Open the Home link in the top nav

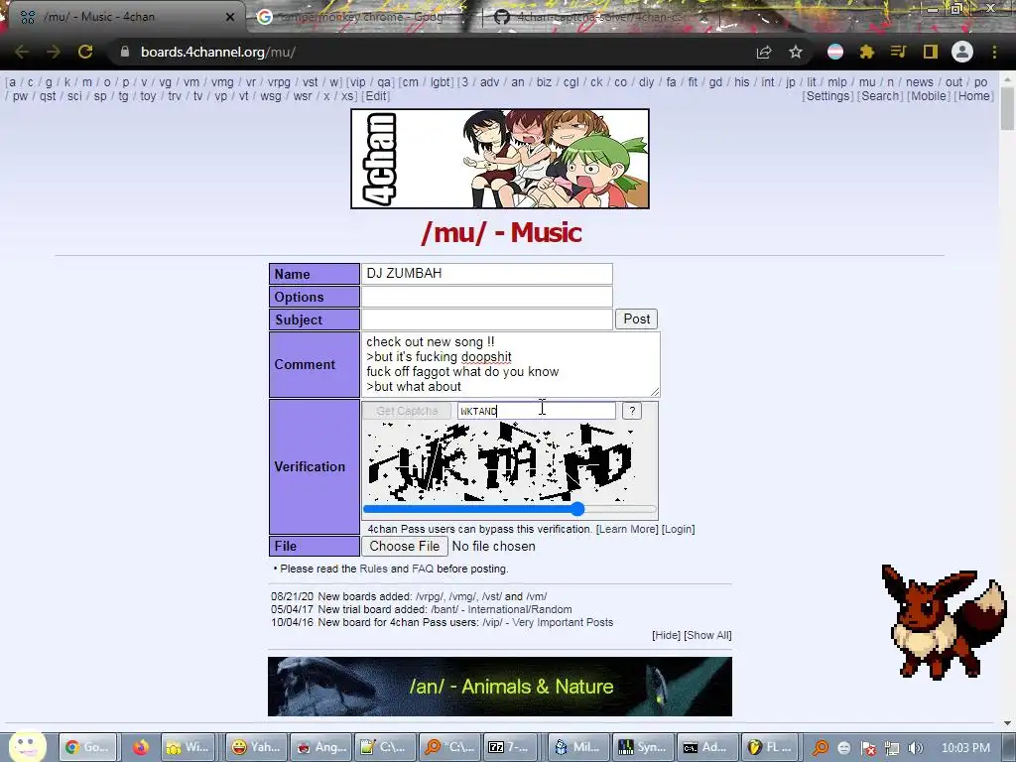pos(974,96)
